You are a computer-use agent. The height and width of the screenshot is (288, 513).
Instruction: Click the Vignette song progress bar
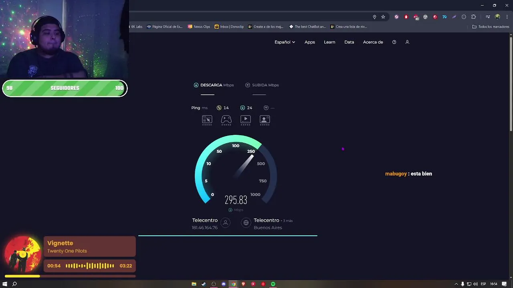[70, 276]
